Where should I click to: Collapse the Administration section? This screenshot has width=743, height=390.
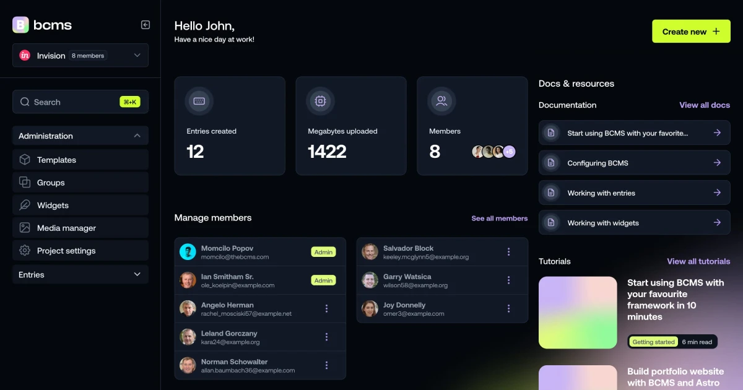tap(80, 136)
